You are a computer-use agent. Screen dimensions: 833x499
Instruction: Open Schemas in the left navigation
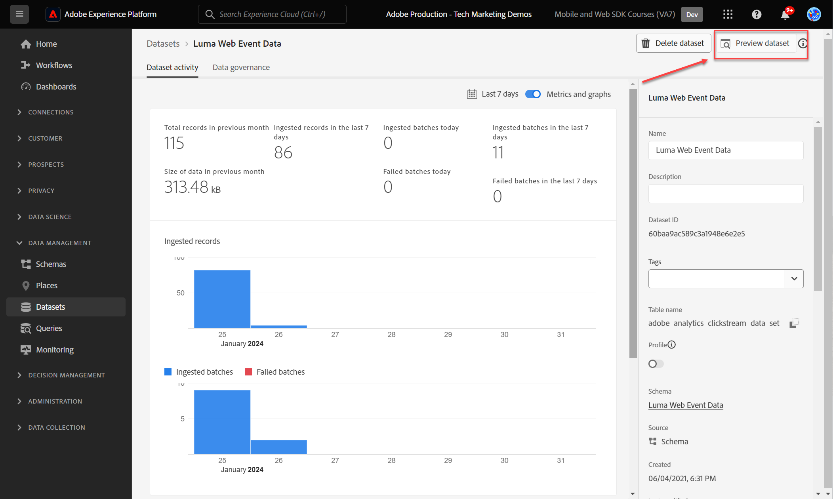pos(51,264)
